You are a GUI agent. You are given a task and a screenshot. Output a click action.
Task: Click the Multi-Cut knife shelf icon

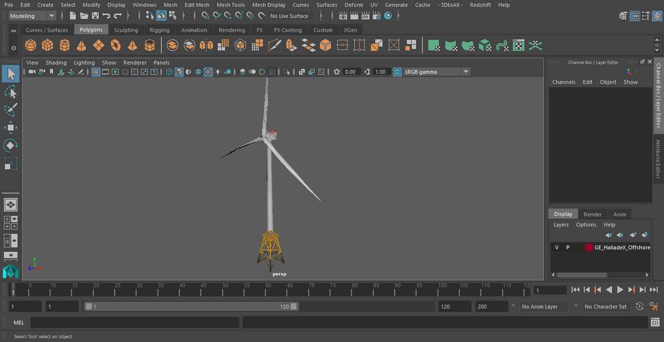pyautogui.click(x=274, y=46)
